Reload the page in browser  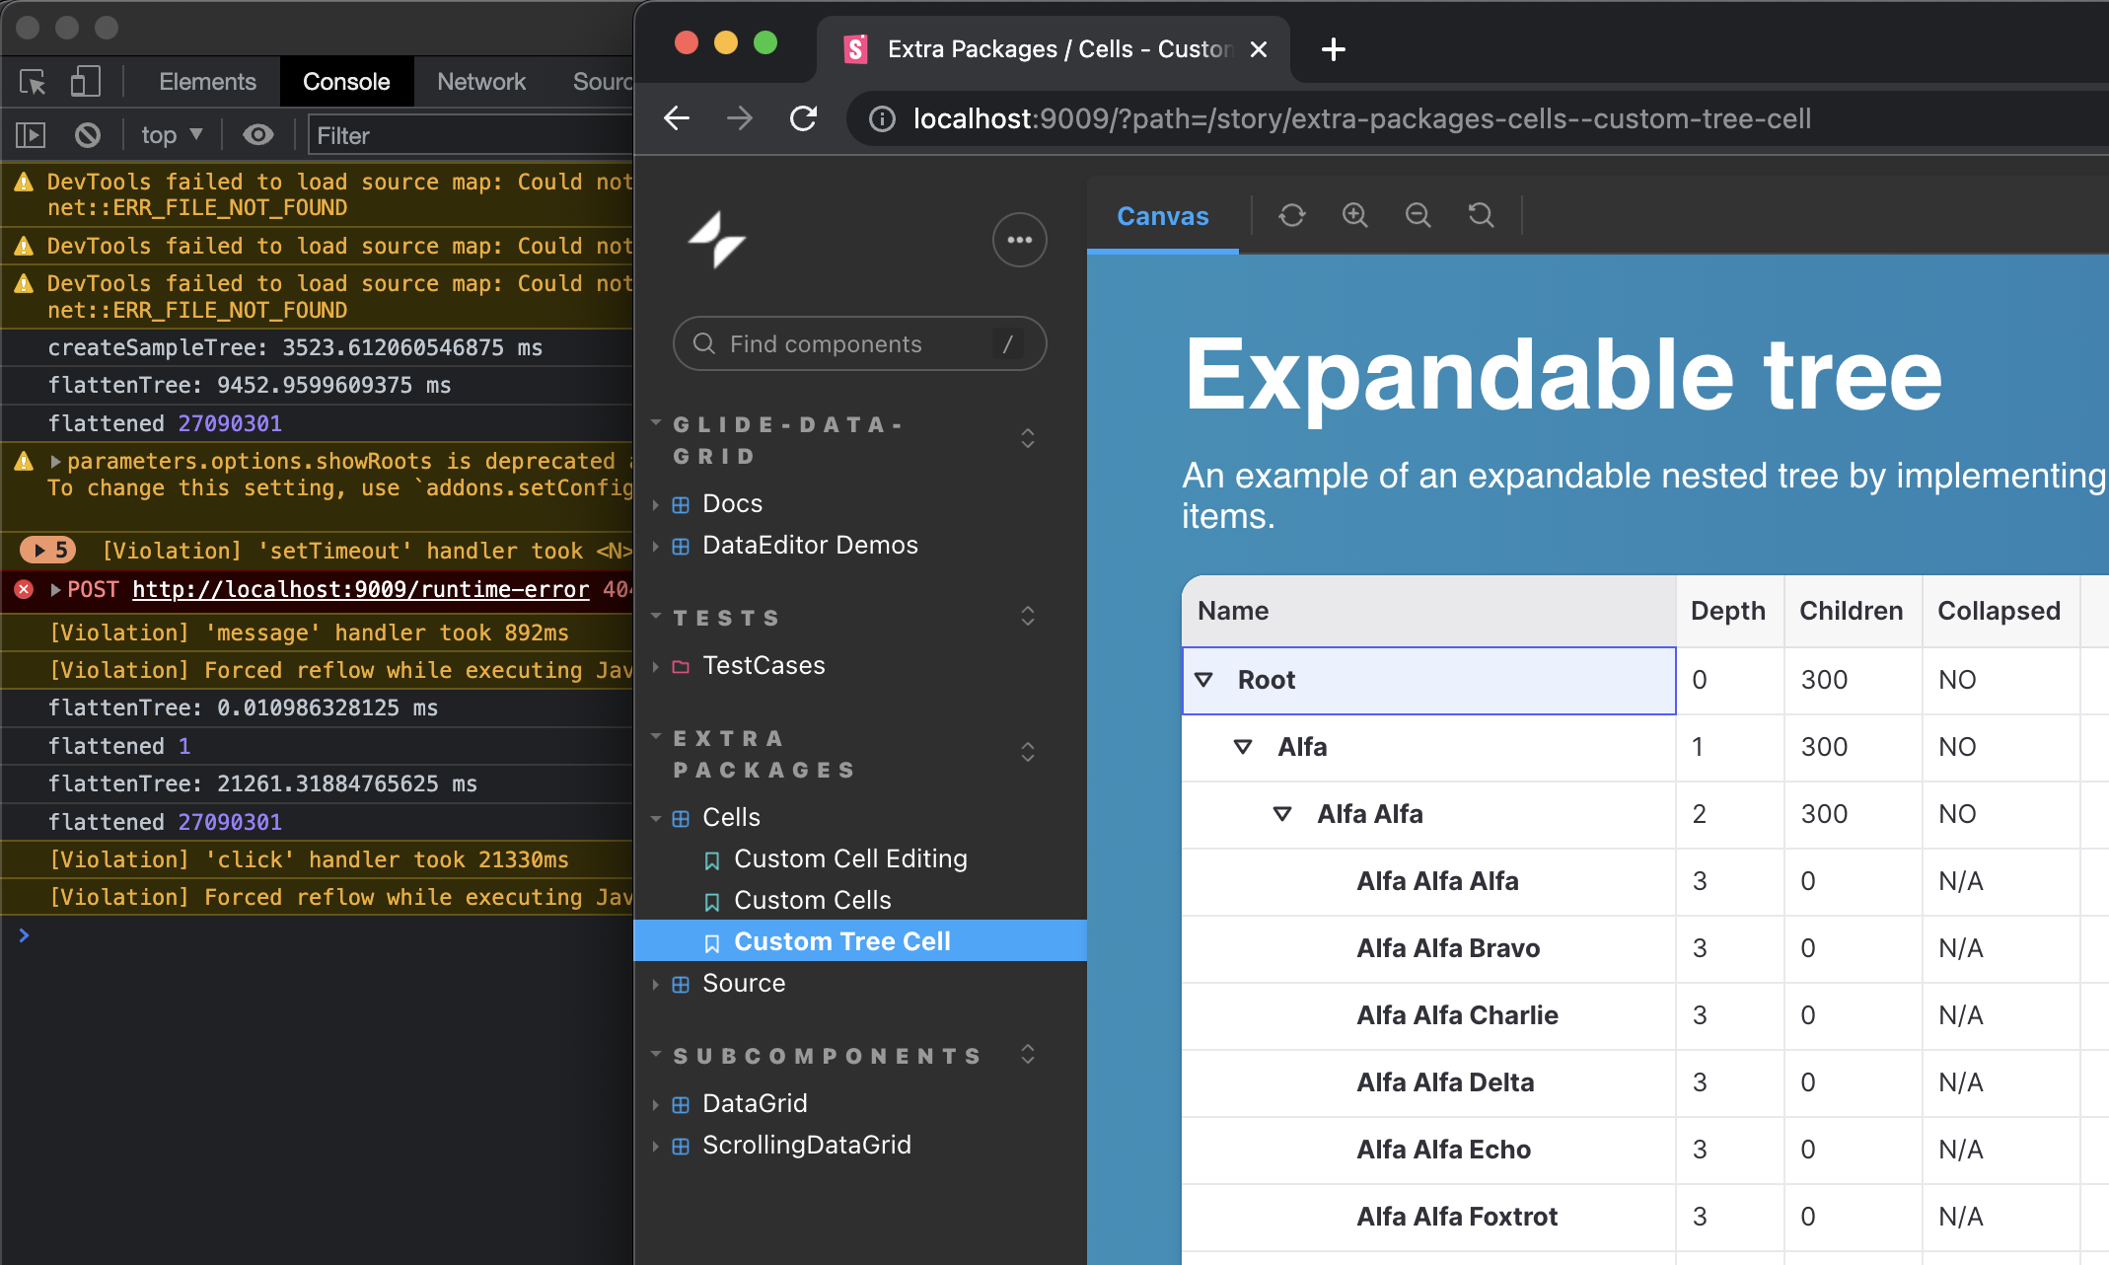pyautogui.click(x=804, y=119)
